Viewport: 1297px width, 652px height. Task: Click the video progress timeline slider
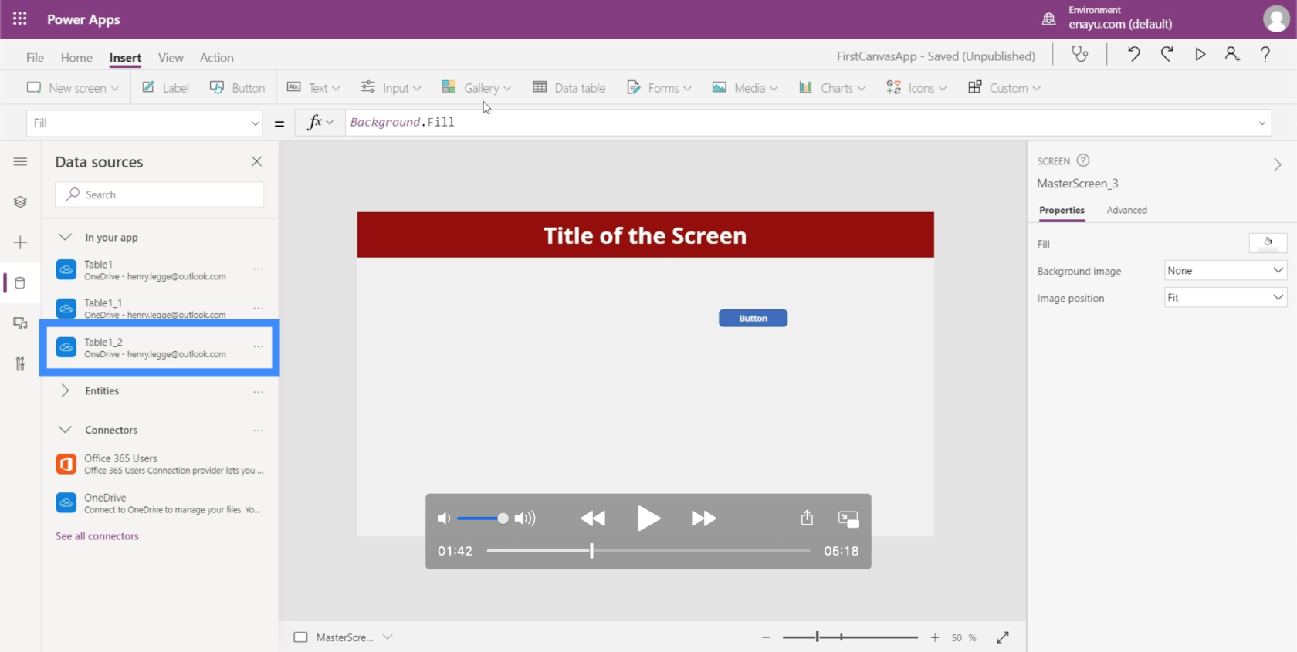(x=648, y=551)
